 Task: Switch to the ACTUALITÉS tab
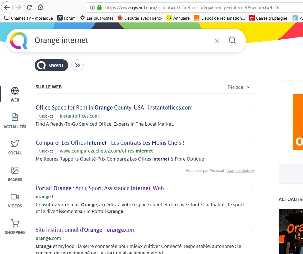click(15, 121)
